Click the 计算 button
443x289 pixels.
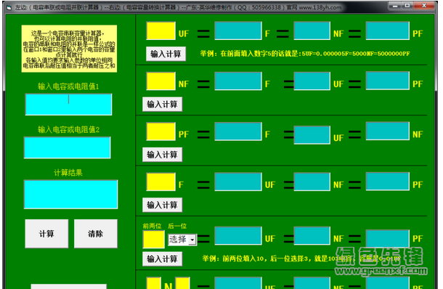coord(46,234)
